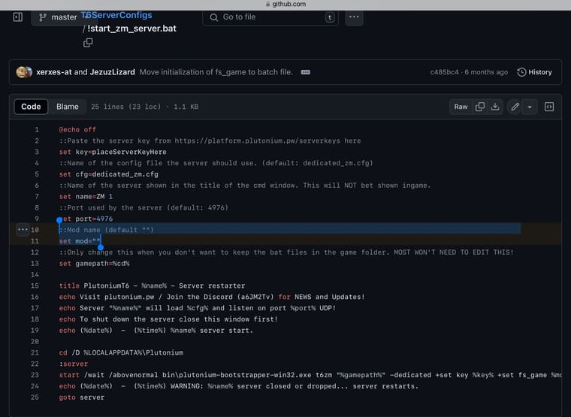Click 'set gamepath=%cd%' code line

95,264
